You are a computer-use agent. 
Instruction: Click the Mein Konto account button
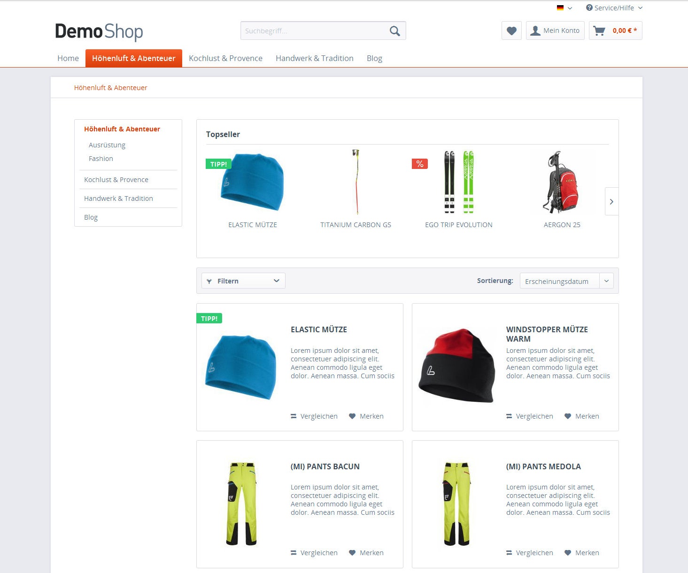point(555,31)
